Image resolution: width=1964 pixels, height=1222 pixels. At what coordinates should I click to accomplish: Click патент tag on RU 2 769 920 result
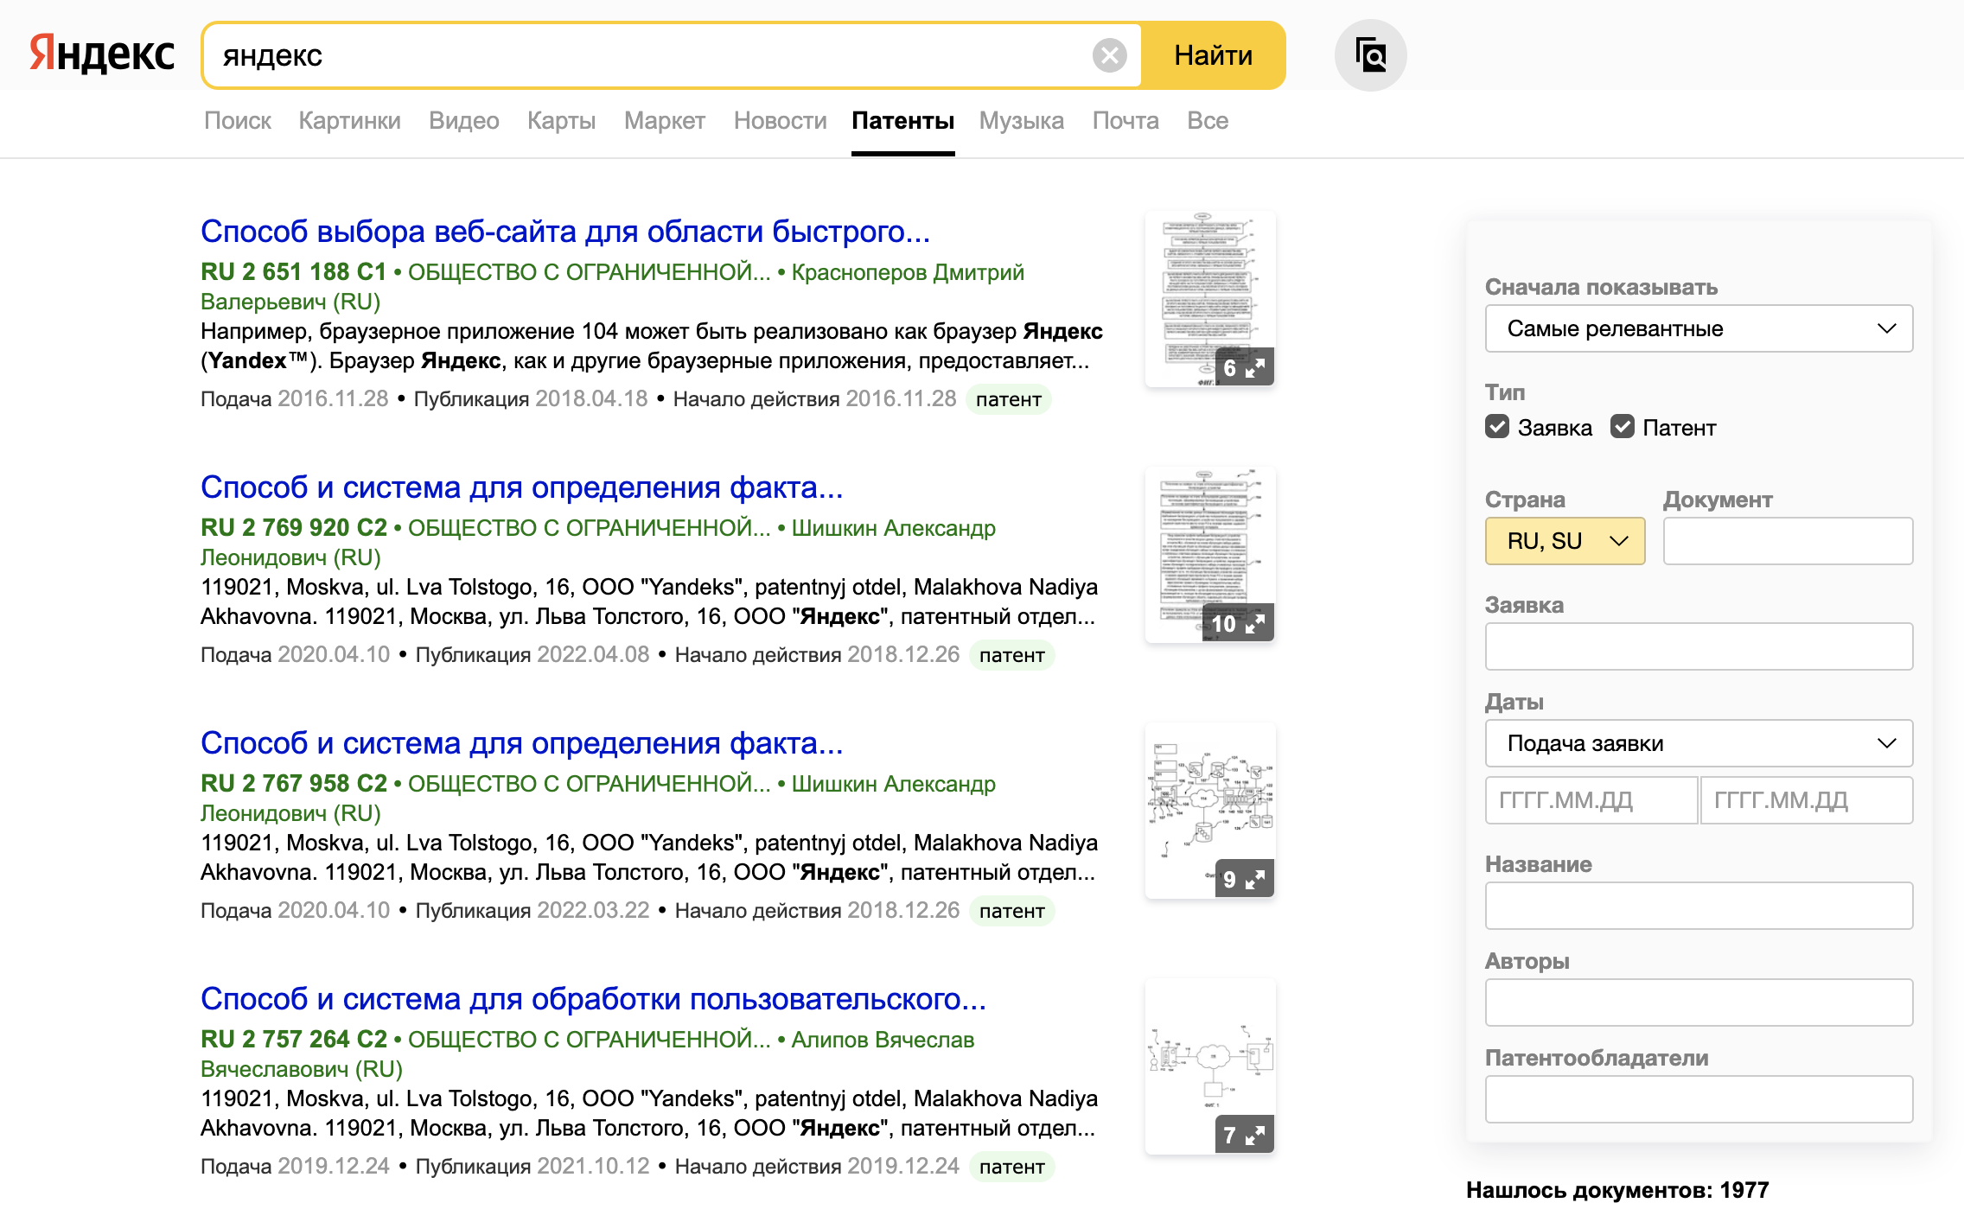(x=1011, y=655)
